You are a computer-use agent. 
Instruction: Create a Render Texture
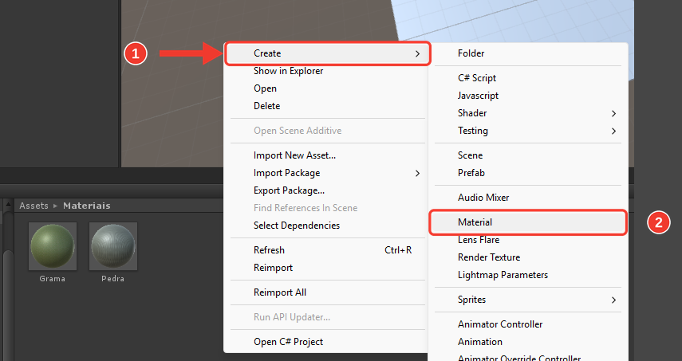tap(528, 257)
